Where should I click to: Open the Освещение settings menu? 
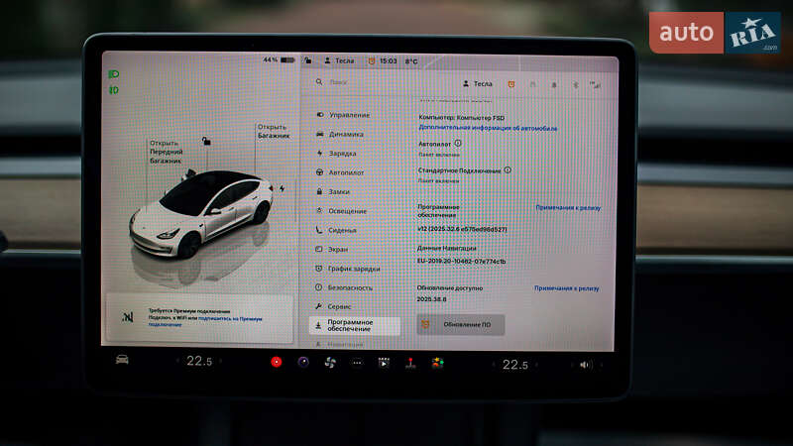[x=341, y=211]
